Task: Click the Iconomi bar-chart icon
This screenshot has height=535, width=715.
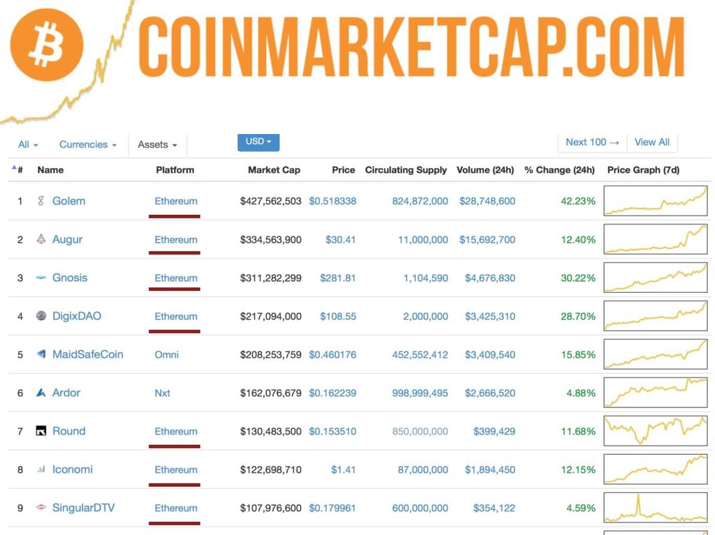Action: pos(41,469)
